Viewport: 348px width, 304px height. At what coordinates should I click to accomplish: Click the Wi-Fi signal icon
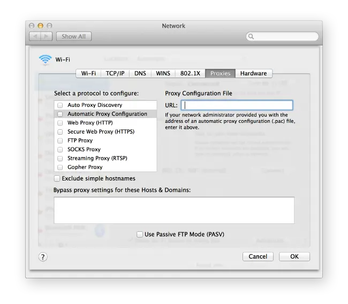(x=46, y=60)
